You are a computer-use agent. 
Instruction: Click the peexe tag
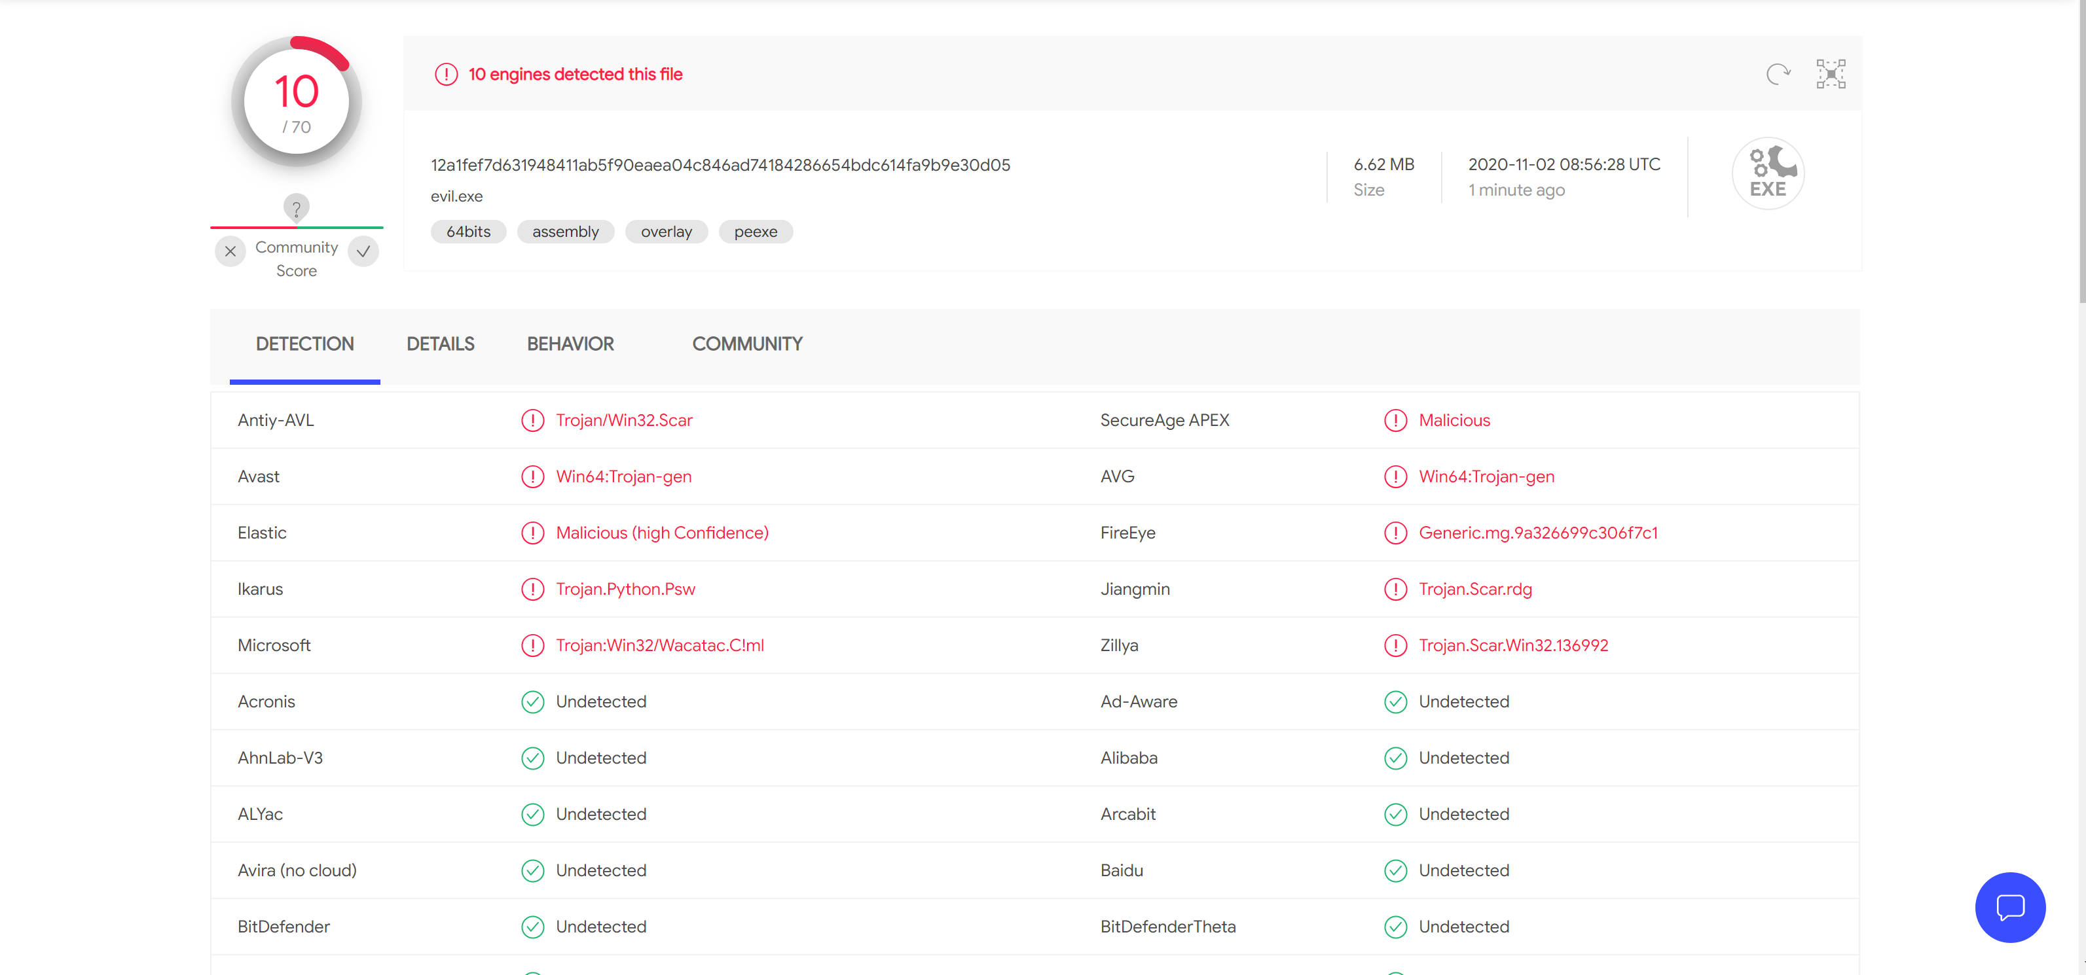(755, 232)
